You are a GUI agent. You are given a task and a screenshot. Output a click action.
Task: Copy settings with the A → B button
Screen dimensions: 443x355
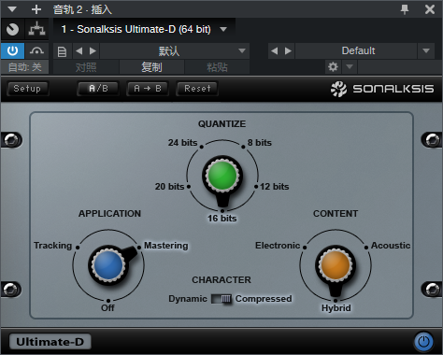pyautogui.click(x=148, y=89)
